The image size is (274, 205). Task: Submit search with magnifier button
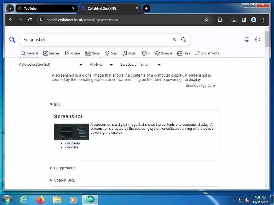[184, 40]
